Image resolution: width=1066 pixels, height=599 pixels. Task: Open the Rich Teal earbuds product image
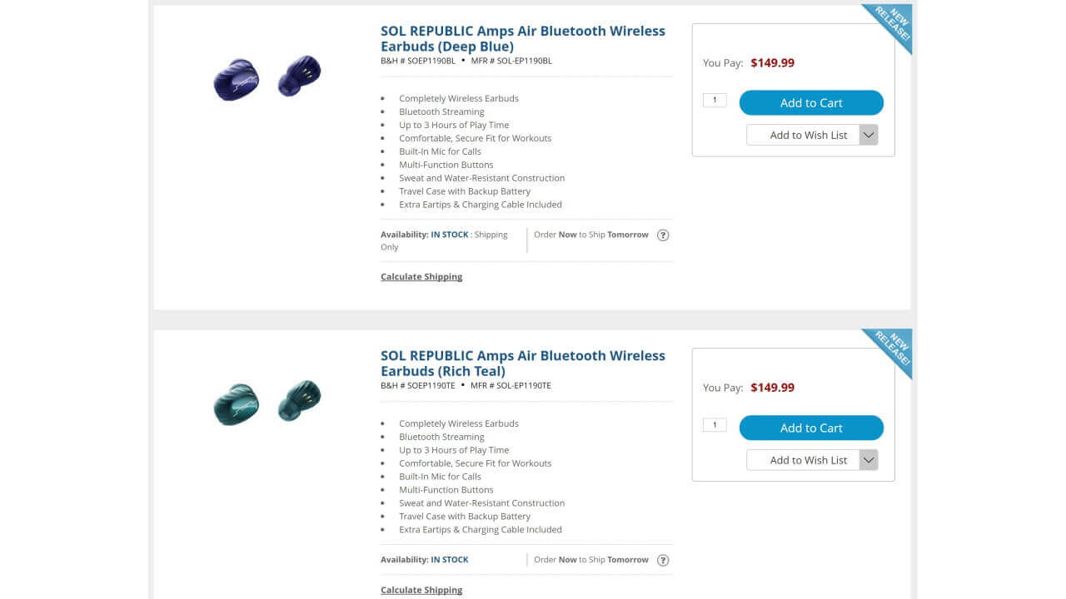pos(267,402)
